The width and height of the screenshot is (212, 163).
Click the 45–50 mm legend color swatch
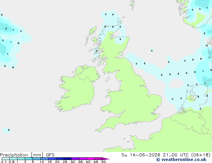[98, 159]
